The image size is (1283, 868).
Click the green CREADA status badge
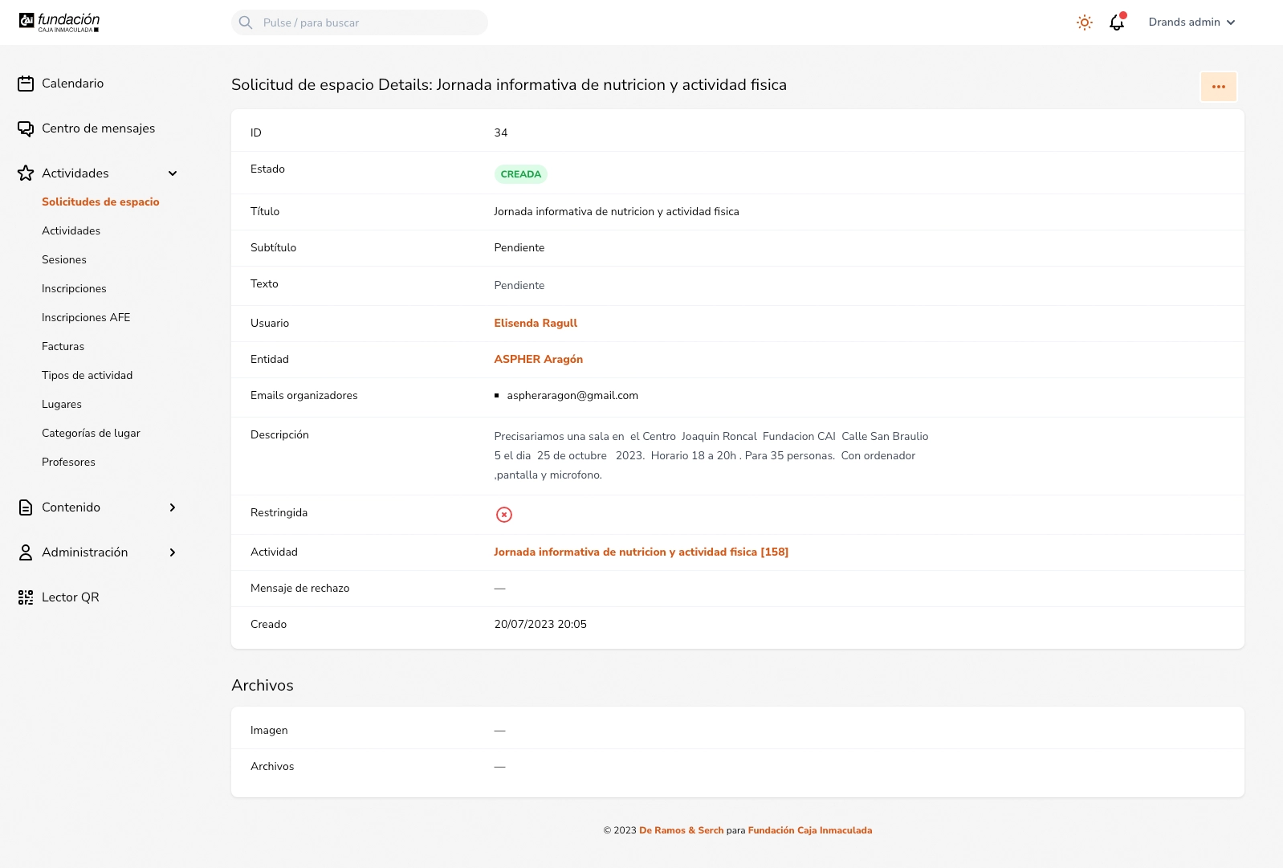(520, 174)
